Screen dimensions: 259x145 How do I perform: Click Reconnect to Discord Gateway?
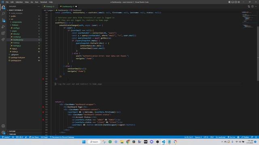[62, 137]
